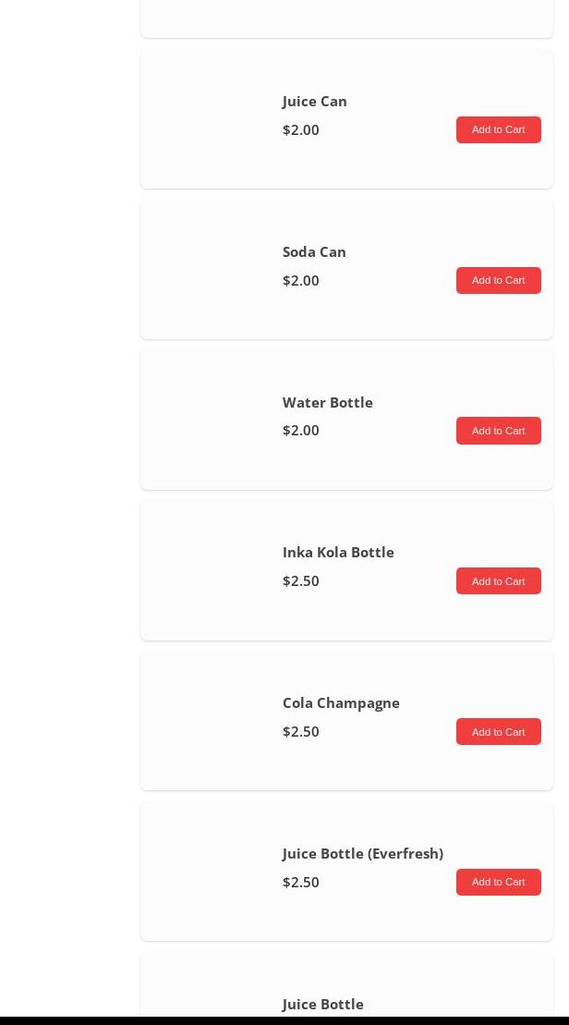Image resolution: width=569 pixels, height=1025 pixels.
Task: Add the Juice Can to cart
Action: 499,129
